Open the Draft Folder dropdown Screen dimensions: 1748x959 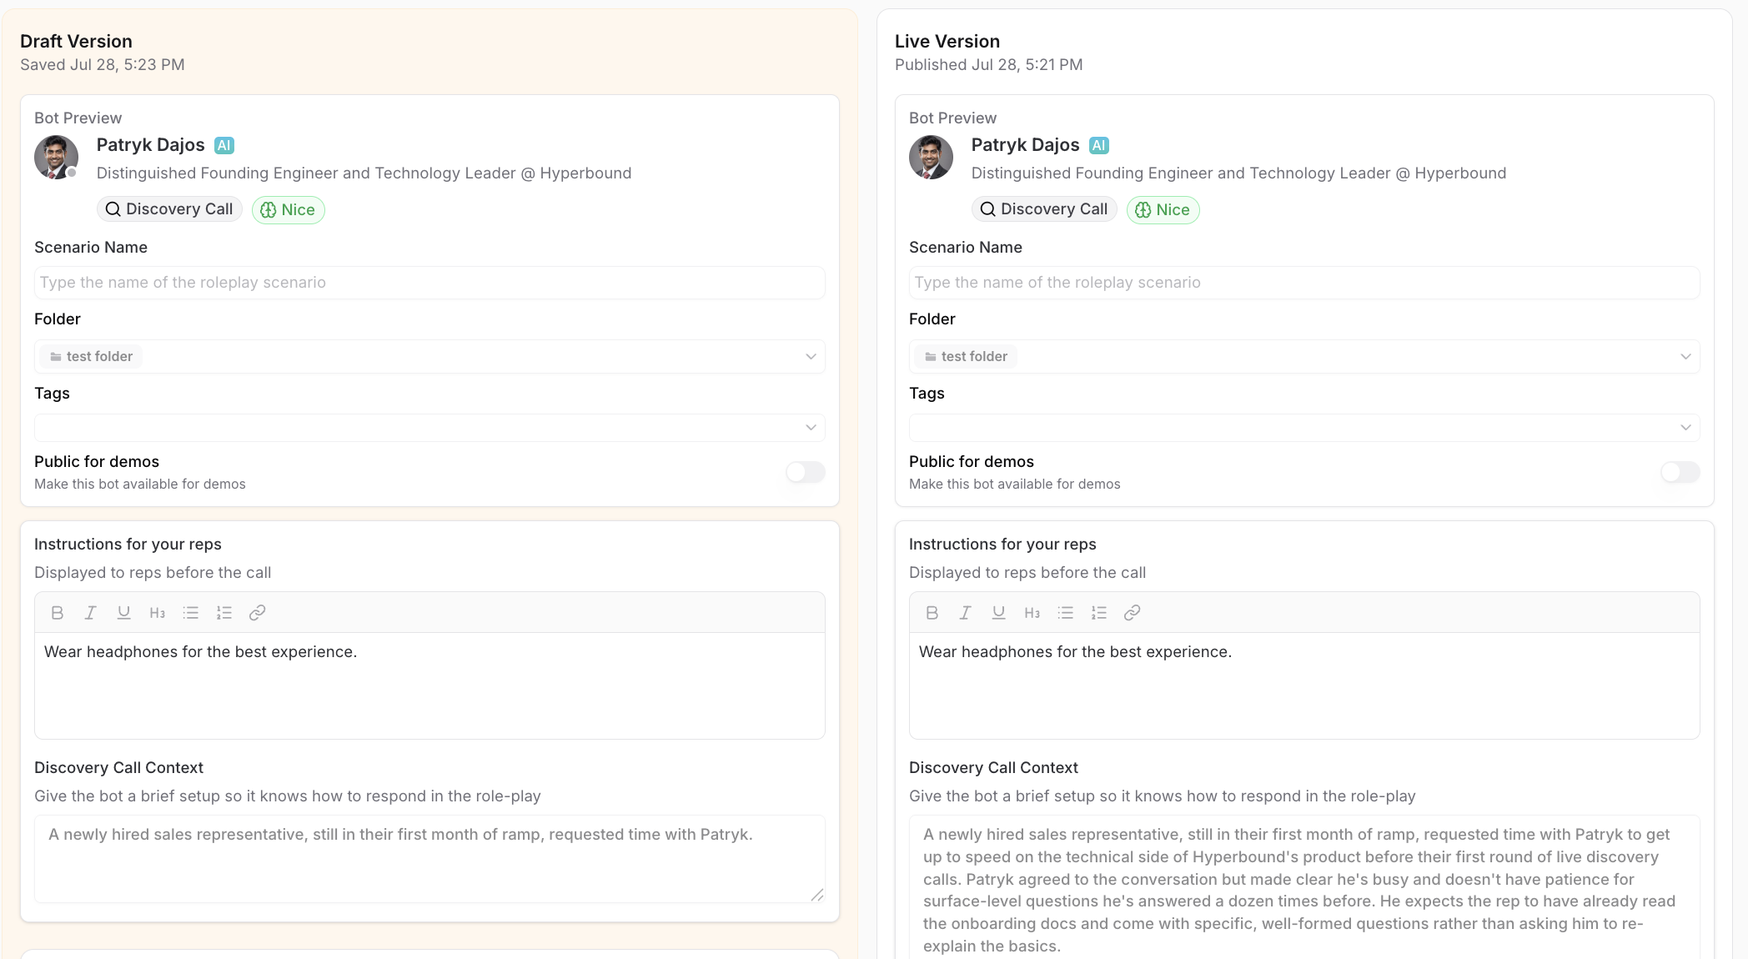pos(429,357)
